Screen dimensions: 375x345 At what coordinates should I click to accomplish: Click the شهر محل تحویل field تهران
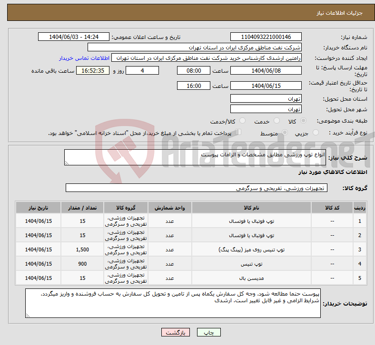[266, 109]
